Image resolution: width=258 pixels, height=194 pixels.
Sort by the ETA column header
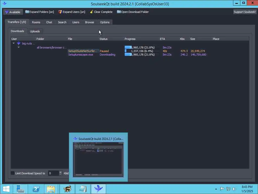click(170, 39)
